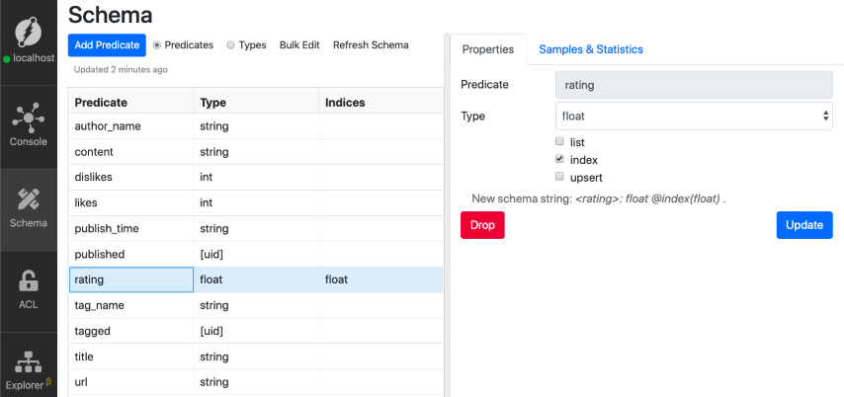Image resolution: width=844 pixels, height=397 pixels.
Task: Open the Explorer hierarchy icon
Action: pyautogui.click(x=28, y=361)
